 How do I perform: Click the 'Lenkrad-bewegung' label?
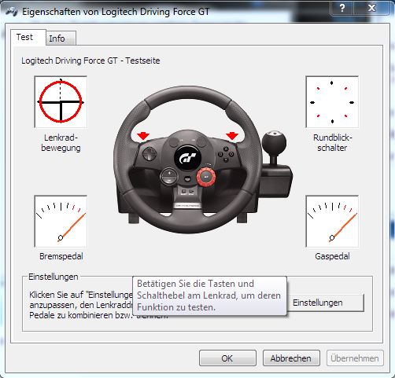[x=61, y=143]
